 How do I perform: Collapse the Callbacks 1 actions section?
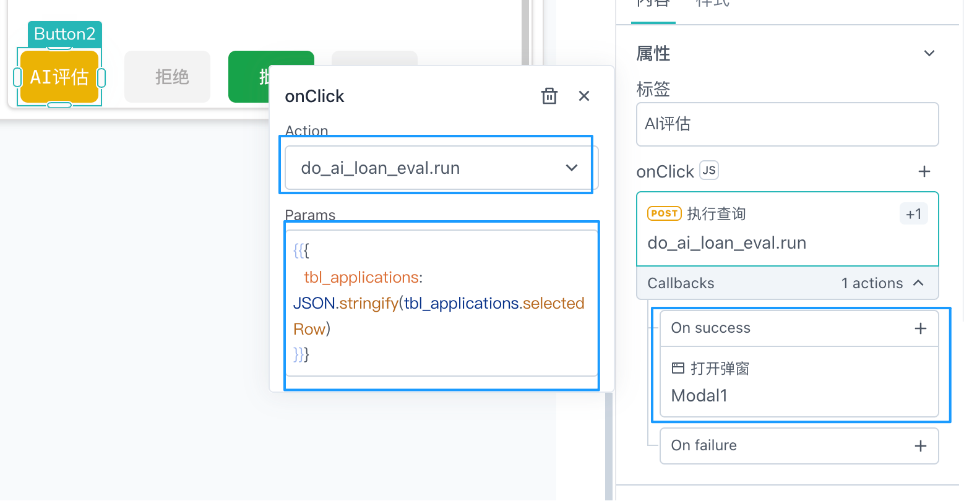[787, 283]
